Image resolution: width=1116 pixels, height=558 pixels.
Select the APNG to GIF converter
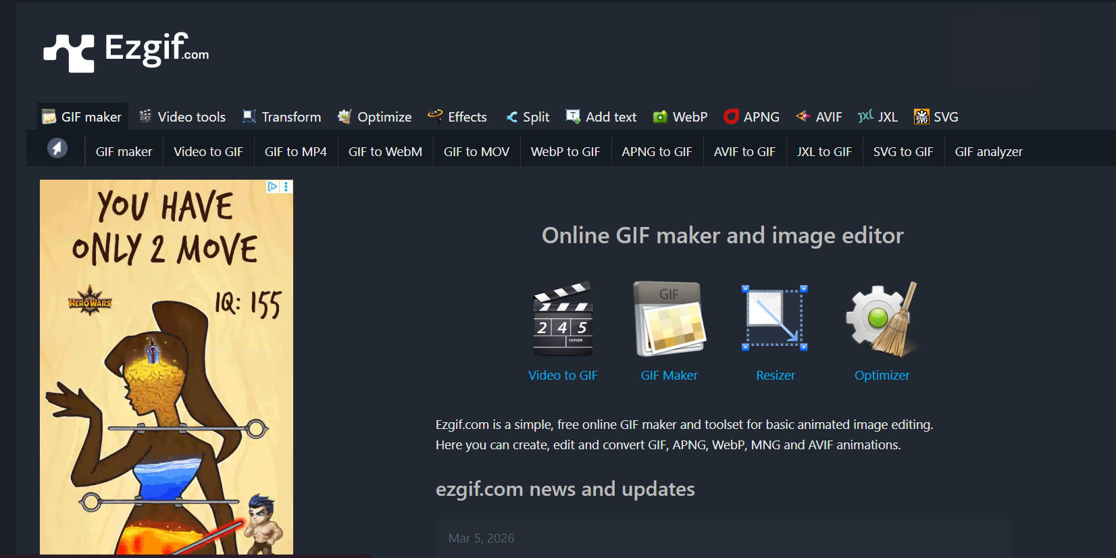657,152
